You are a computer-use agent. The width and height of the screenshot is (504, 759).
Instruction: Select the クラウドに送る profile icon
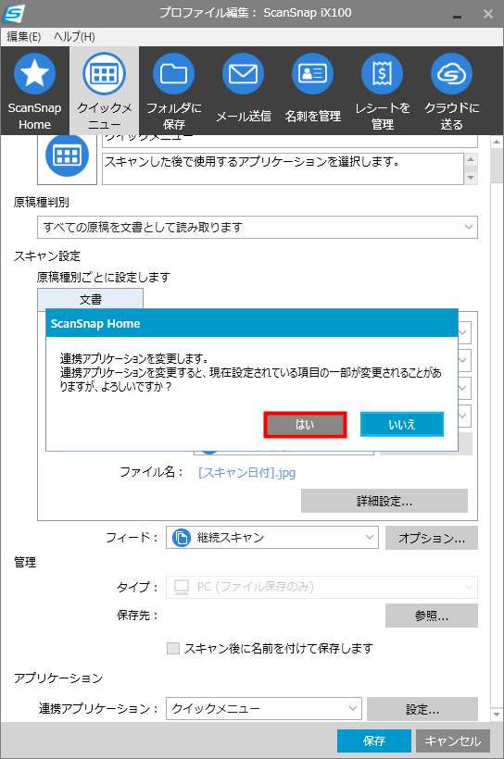(x=451, y=73)
